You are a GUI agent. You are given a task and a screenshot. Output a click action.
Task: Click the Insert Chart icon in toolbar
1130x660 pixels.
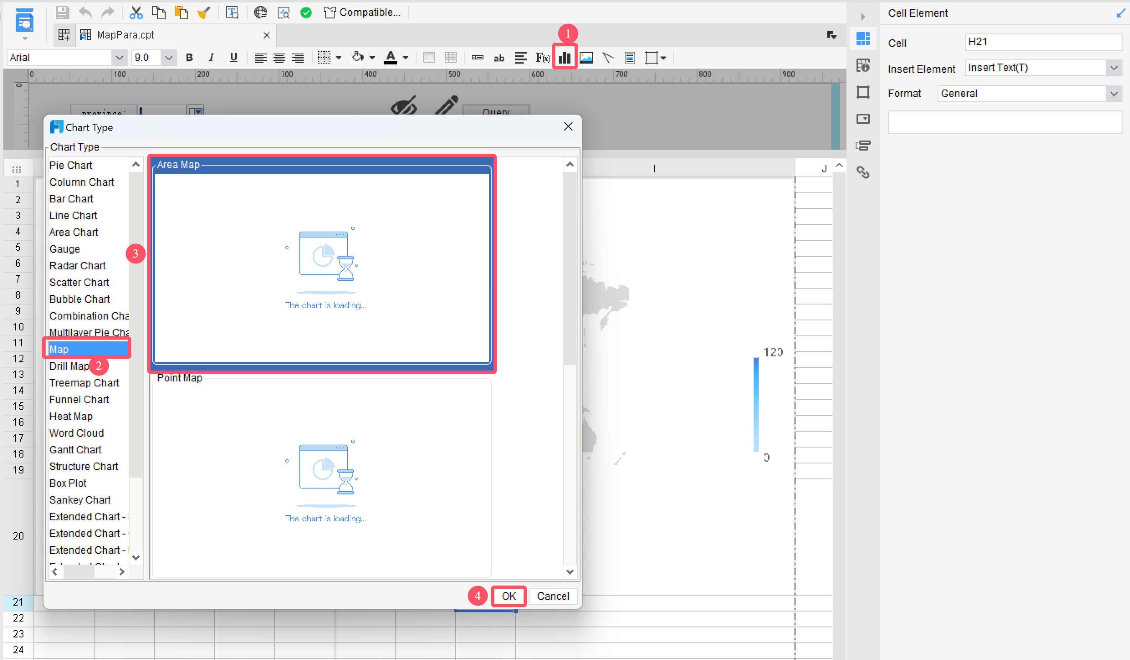pyautogui.click(x=565, y=57)
